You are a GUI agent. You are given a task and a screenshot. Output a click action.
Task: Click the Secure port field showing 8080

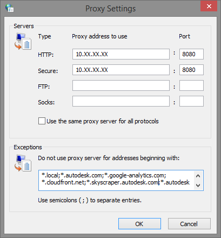click(x=191, y=70)
